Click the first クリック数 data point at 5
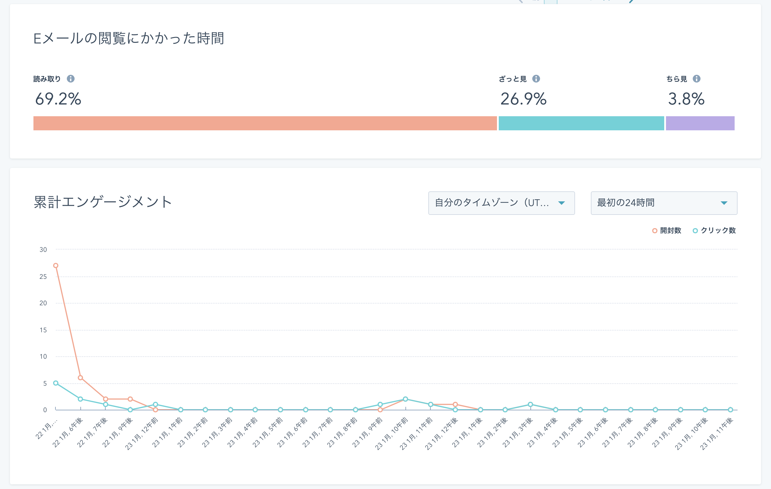This screenshot has width=771, height=489. tap(56, 383)
